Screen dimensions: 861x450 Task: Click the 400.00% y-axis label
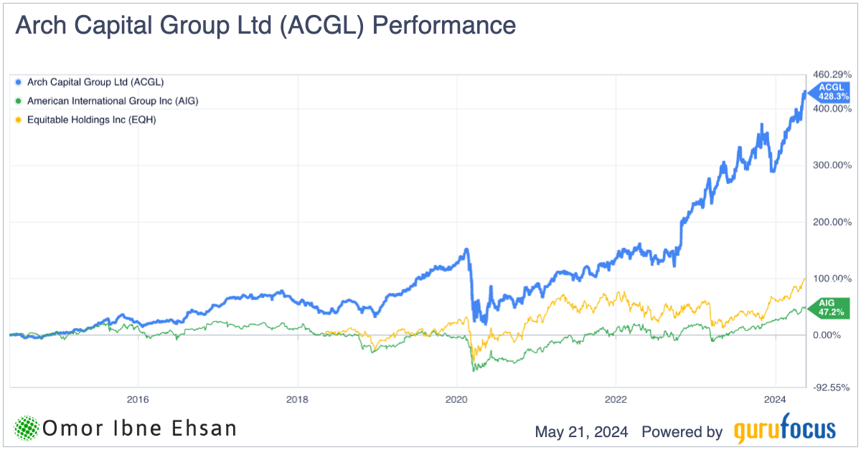pos(831,108)
